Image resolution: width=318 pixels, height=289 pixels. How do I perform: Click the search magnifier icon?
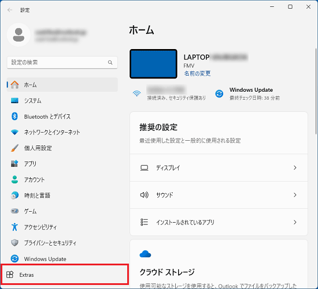(110, 62)
